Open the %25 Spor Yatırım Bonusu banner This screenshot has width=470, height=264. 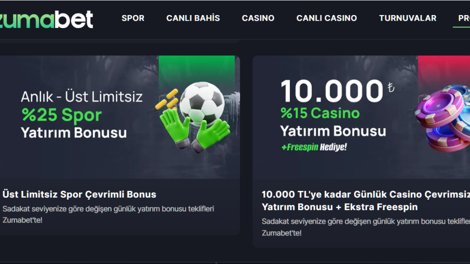tap(119, 117)
